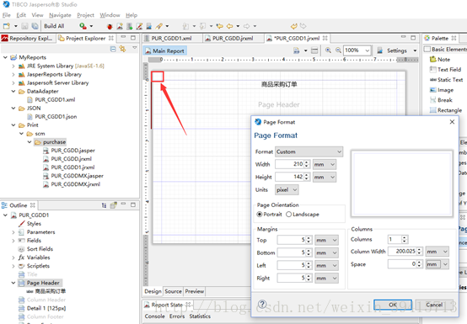467x324 pixels.
Task: Expand the Parameters outline node
Action: [x=13, y=232]
